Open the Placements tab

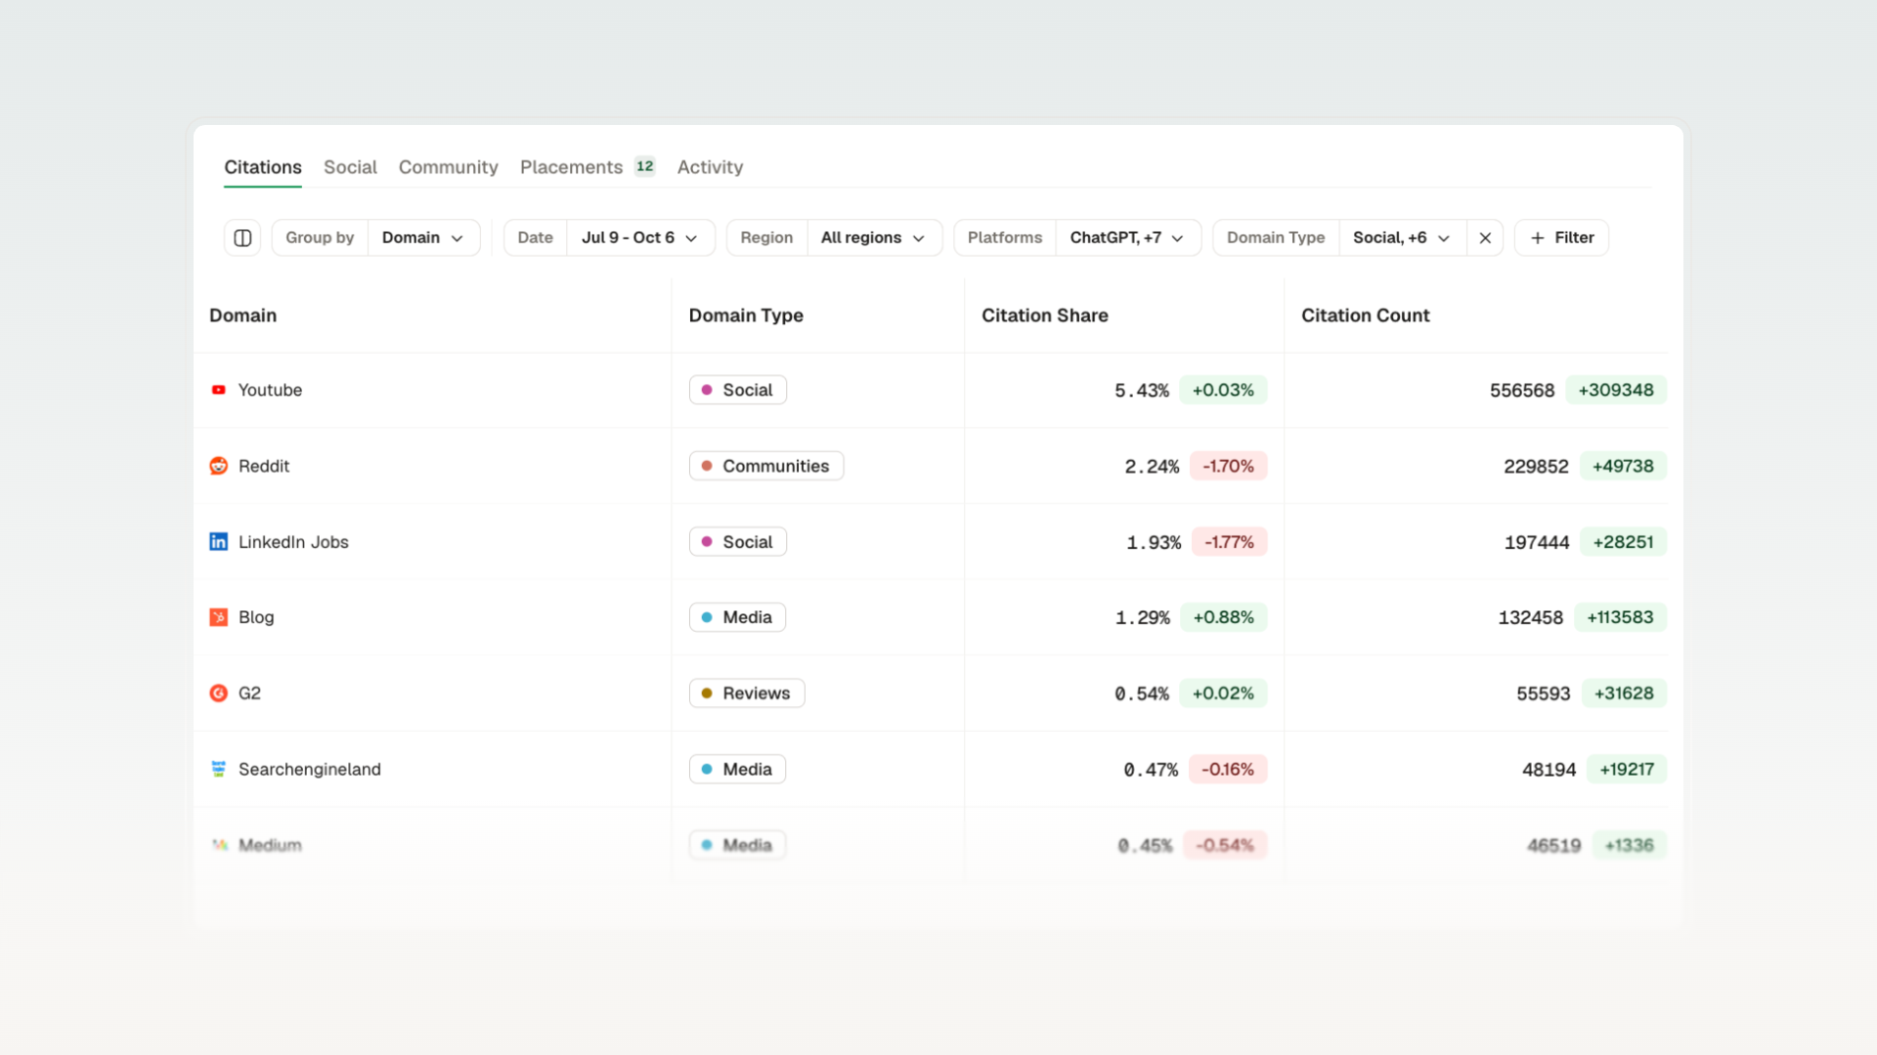tap(571, 167)
